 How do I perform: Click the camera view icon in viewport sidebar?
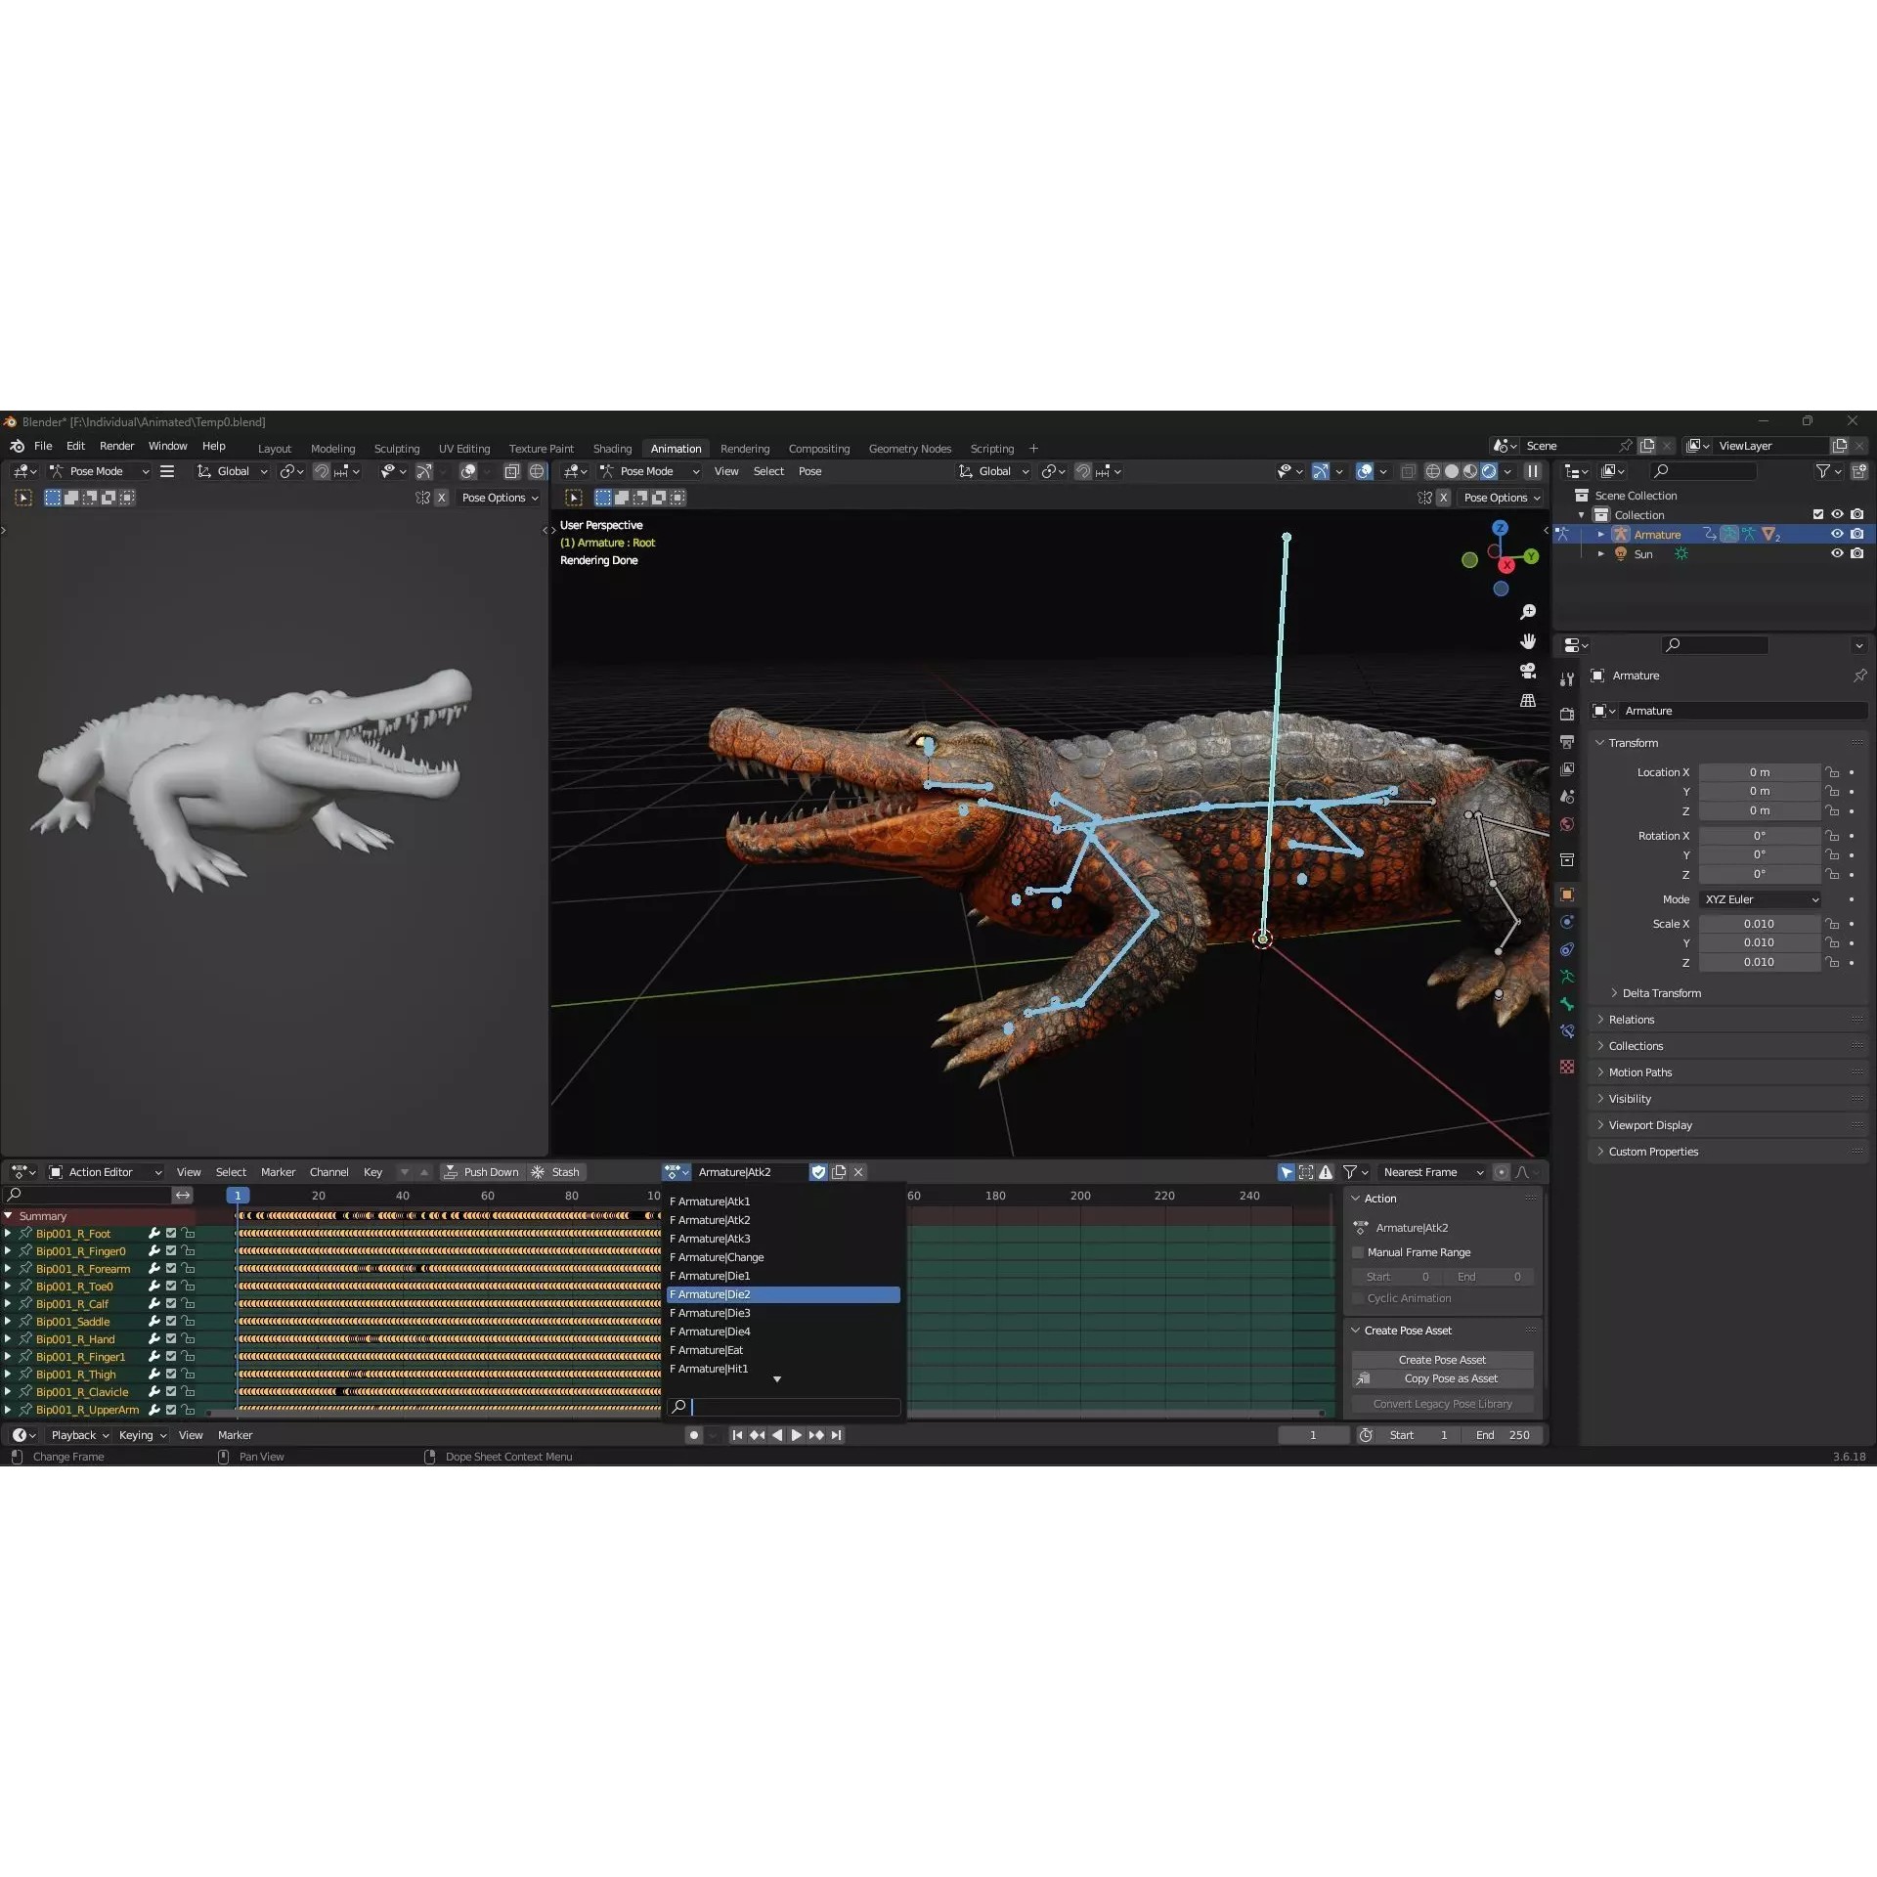[x=1528, y=671]
